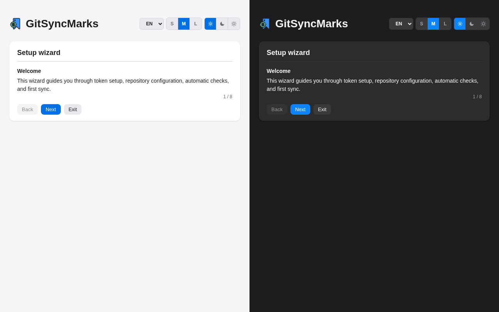This screenshot has height=312, width=499.
Task: Click Exit in the dark wizard panel
Action: click(322, 110)
